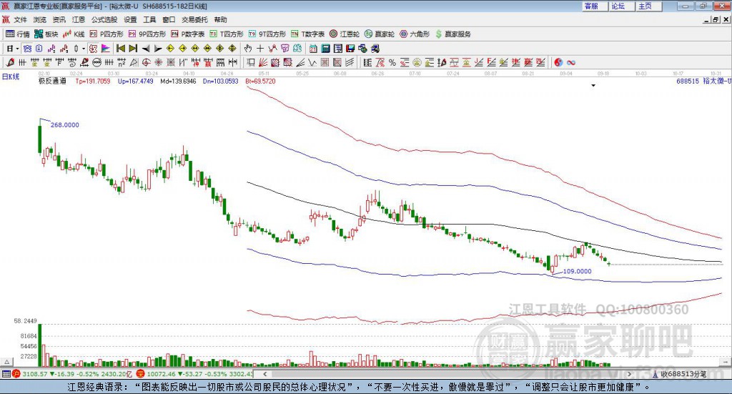This screenshot has width=732, height=394.
Task: Jump to last bar with green skip-end icon
Action: 133,49
